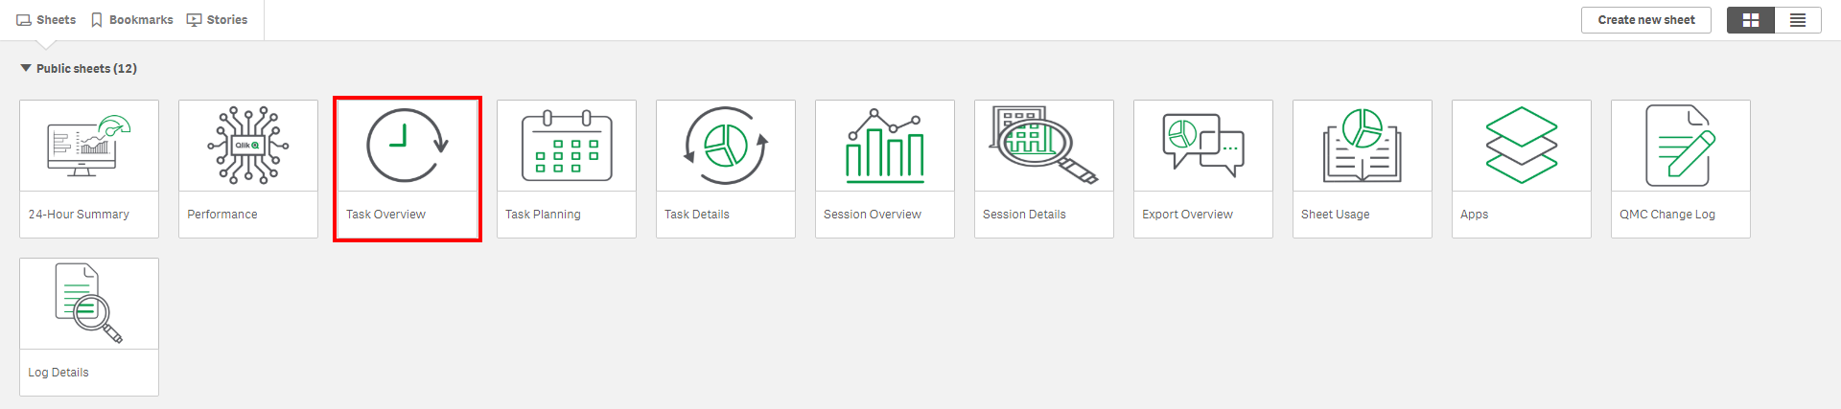
Task: Open the Session Details magnifier icon
Action: [1043, 146]
